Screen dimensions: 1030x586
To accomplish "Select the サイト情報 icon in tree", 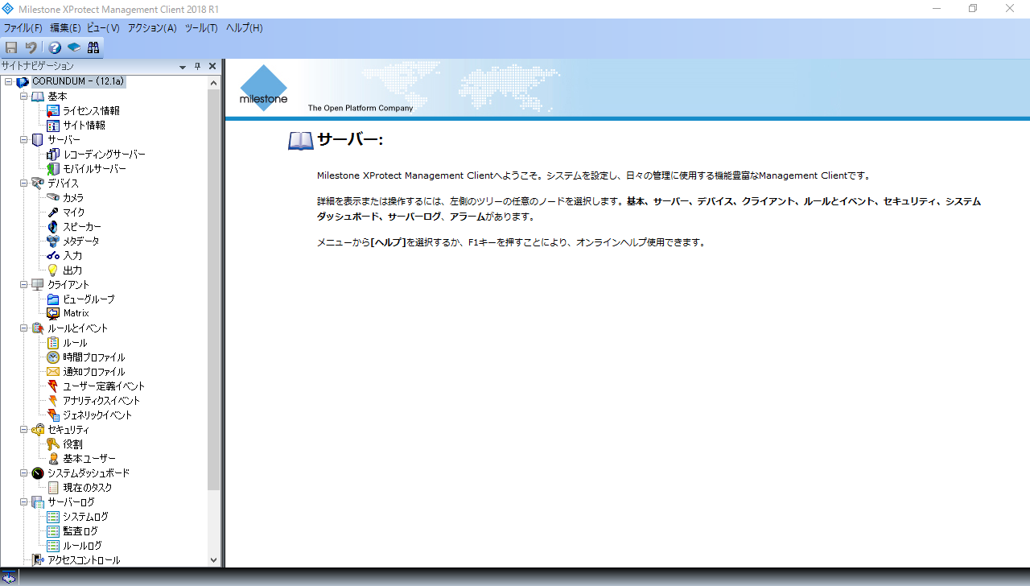I will (x=53, y=126).
